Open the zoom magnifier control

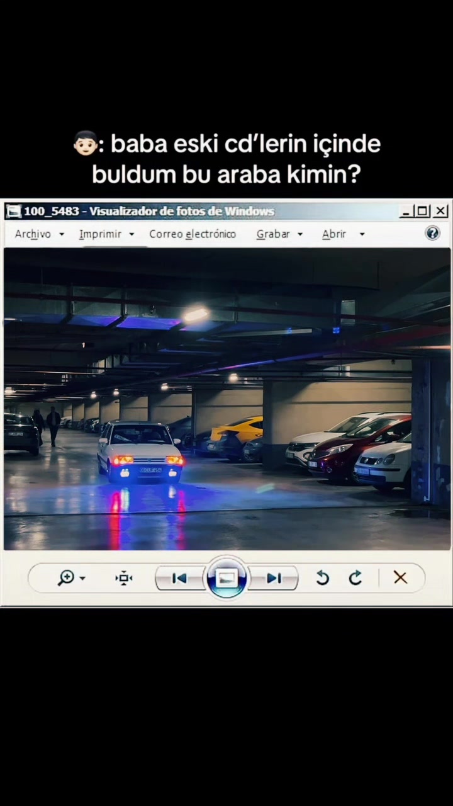66,577
